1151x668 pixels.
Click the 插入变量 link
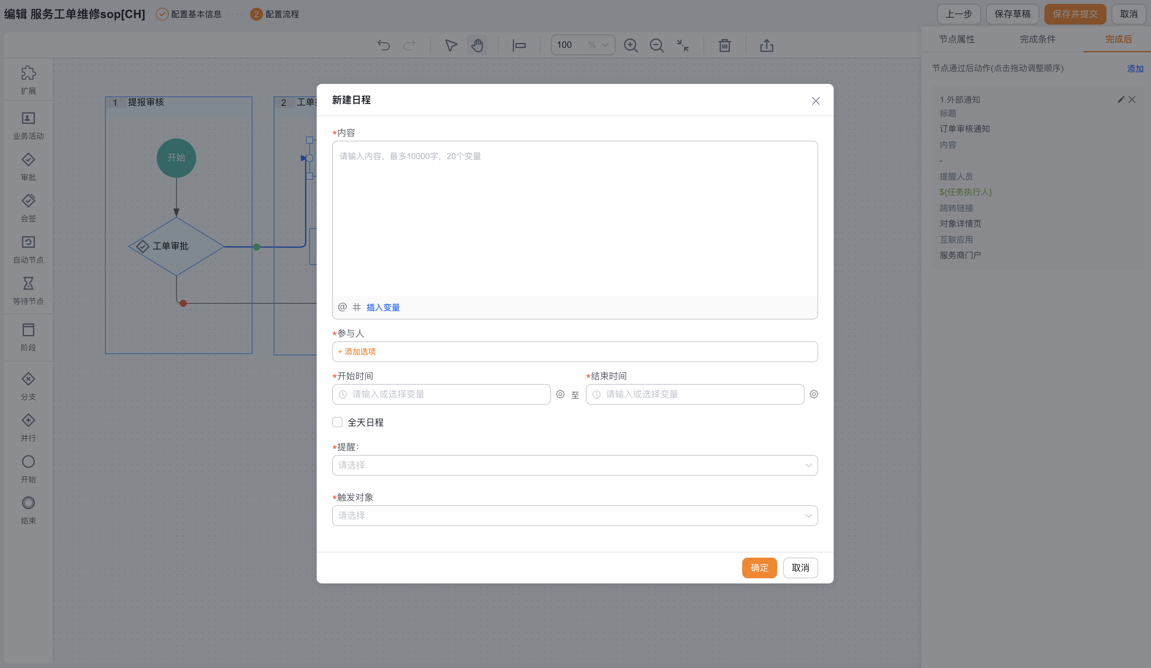click(x=383, y=308)
